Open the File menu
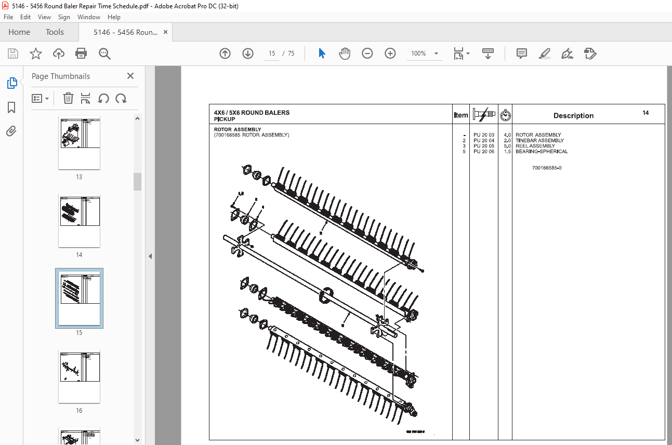Image resolution: width=672 pixels, height=445 pixels. pyautogui.click(x=8, y=17)
